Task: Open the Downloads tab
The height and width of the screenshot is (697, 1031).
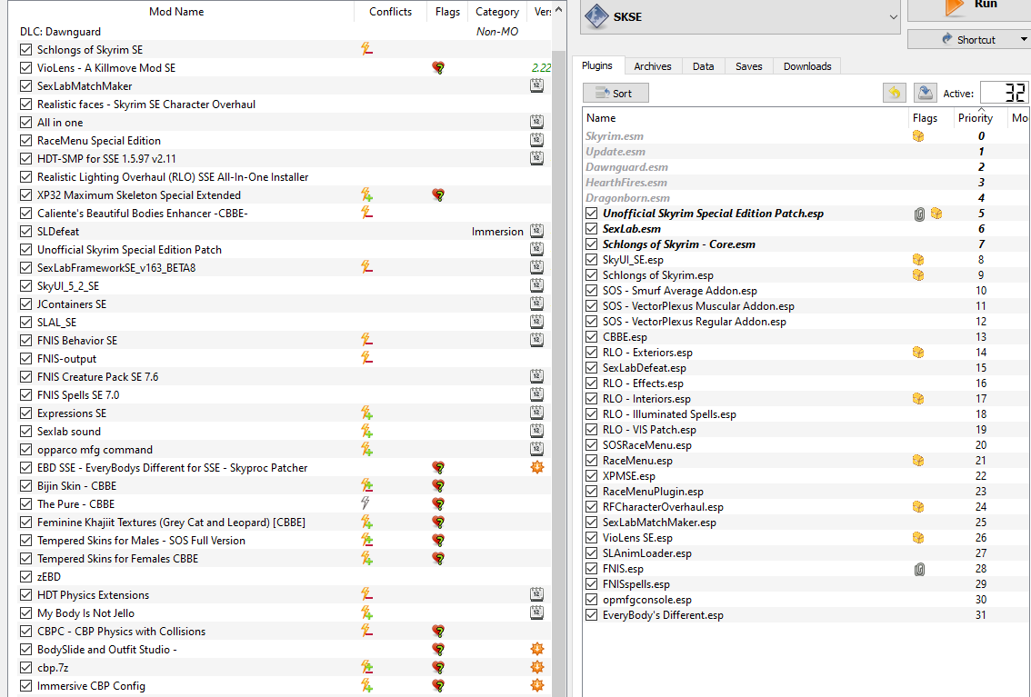Action: coord(807,65)
